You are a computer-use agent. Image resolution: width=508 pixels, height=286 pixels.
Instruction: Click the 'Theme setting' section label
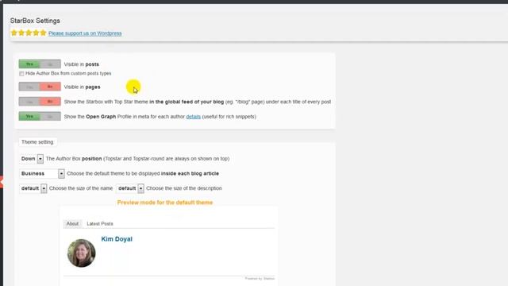[37, 142]
